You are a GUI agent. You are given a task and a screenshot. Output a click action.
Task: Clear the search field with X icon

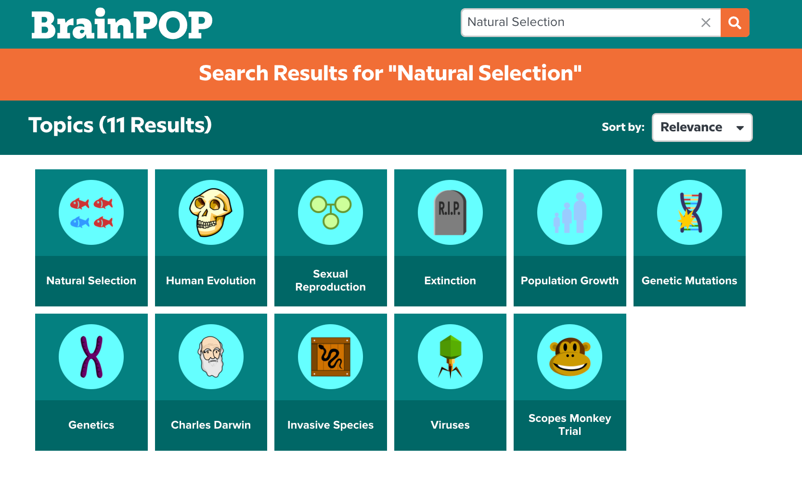(x=706, y=23)
